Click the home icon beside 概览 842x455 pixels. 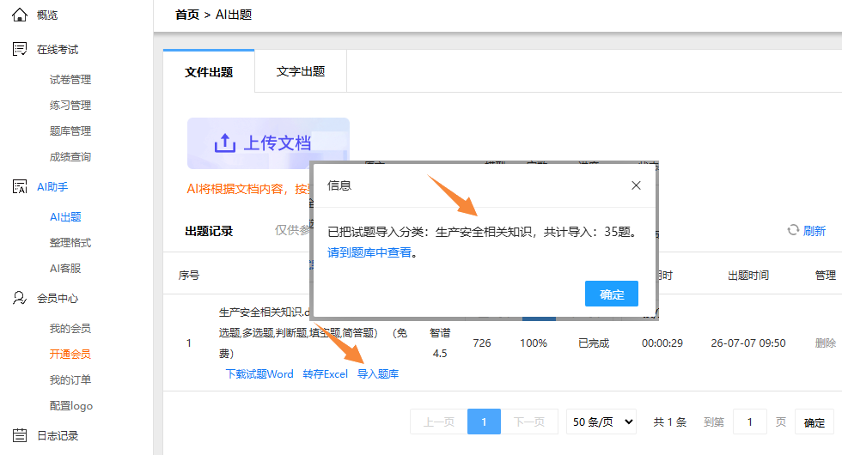pyautogui.click(x=19, y=15)
